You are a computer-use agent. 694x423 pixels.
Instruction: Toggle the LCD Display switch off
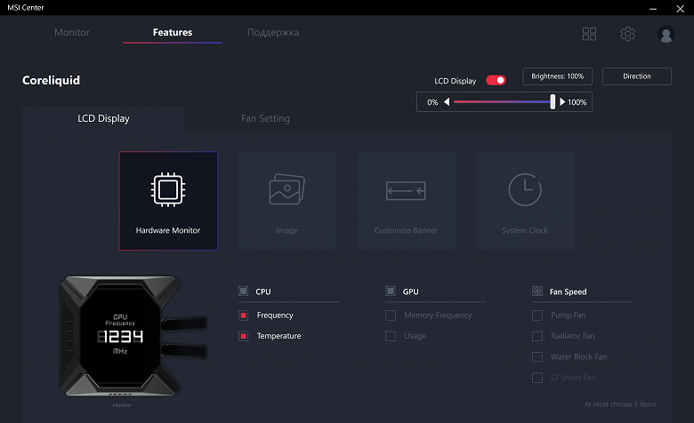[x=496, y=81]
